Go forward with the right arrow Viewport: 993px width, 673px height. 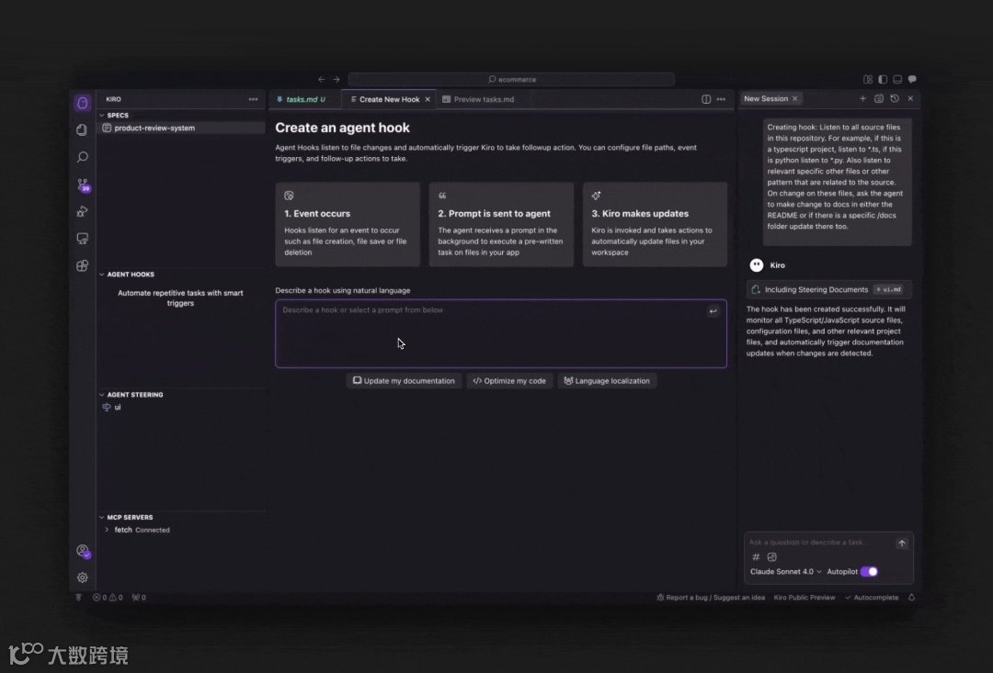click(x=337, y=80)
